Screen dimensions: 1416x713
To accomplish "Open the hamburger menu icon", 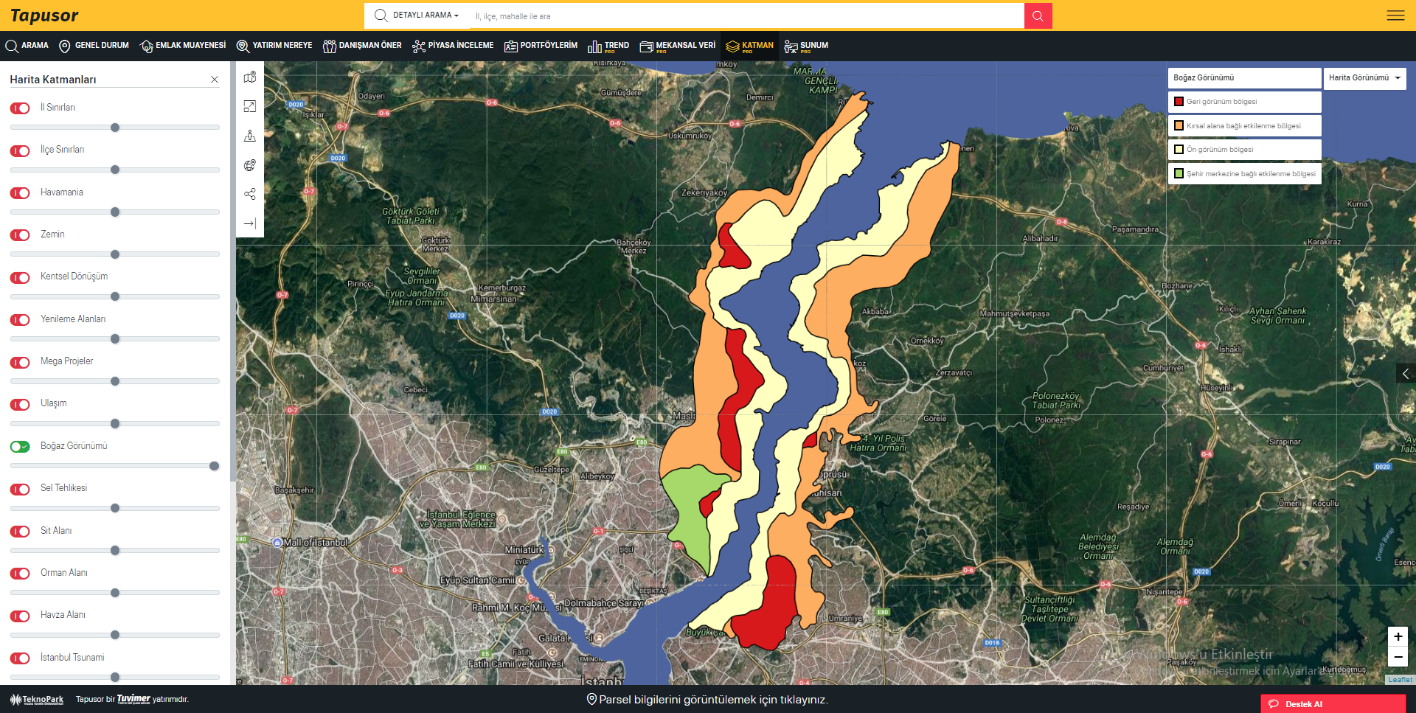I will [x=1395, y=15].
